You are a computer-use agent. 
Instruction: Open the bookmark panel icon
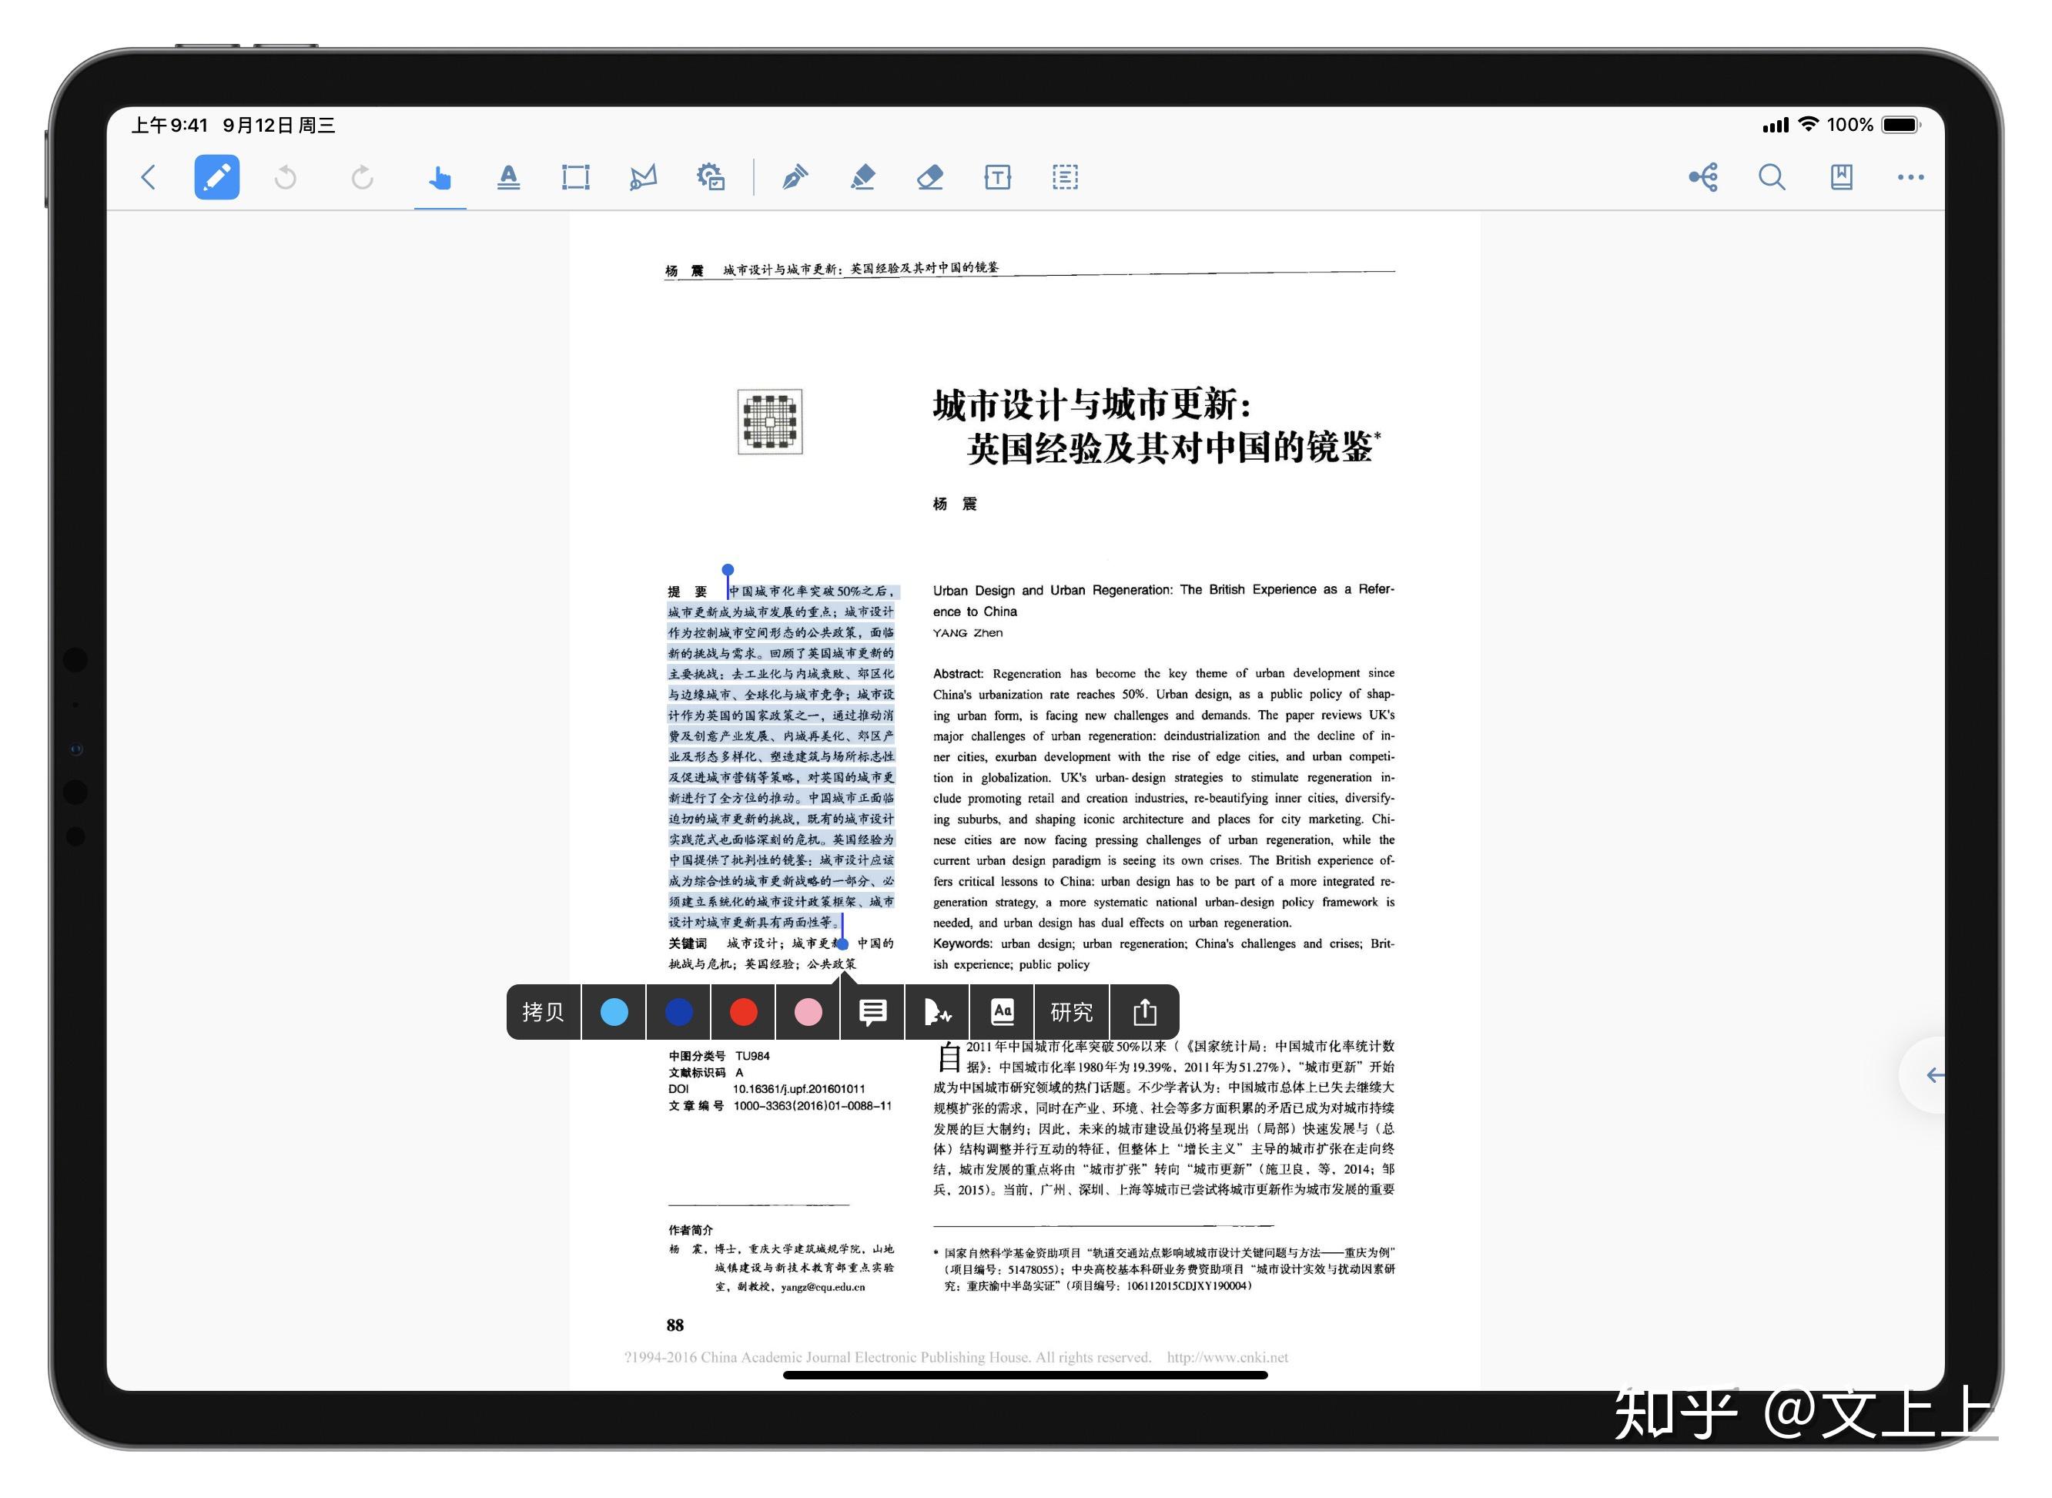1841,177
